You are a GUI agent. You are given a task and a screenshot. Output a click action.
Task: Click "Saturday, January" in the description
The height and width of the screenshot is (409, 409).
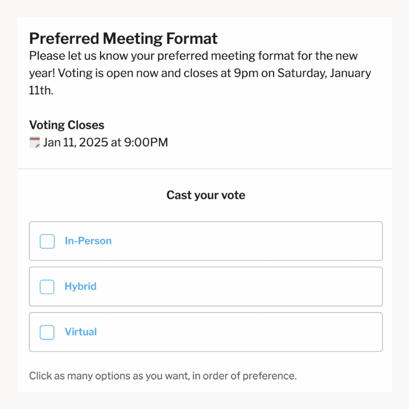tap(324, 73)
